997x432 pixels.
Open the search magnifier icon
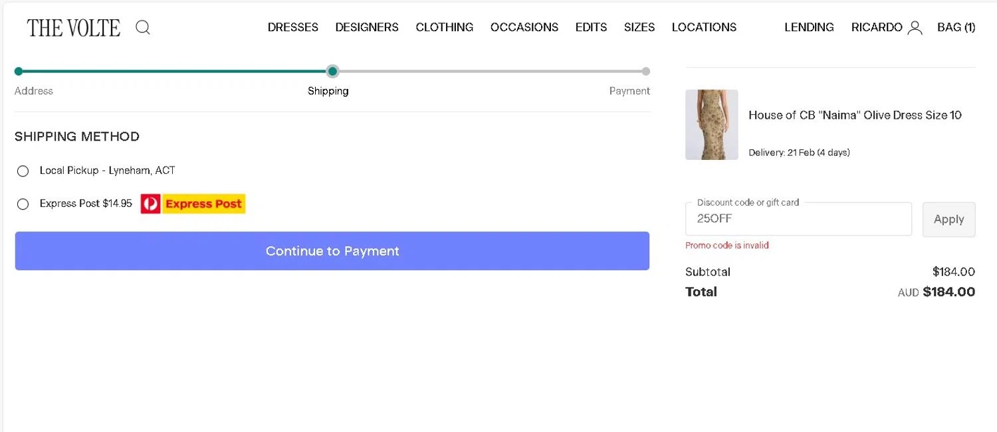(142, 27)
